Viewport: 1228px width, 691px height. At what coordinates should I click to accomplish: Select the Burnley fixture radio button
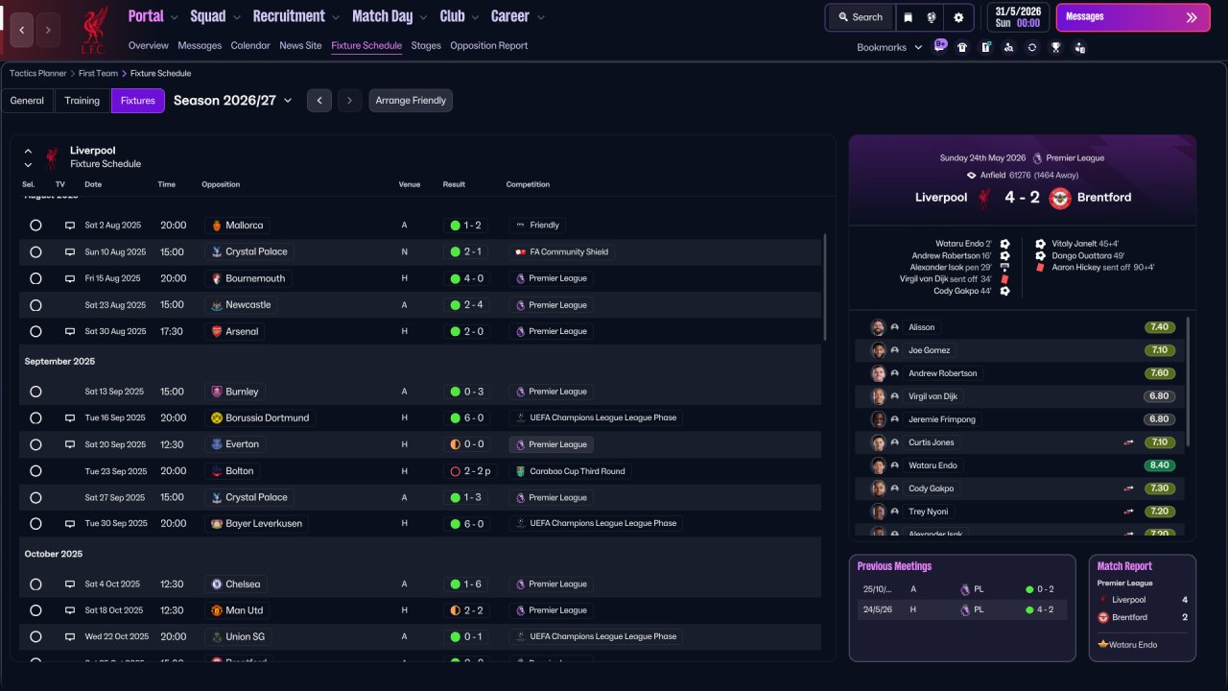(35, 392)
